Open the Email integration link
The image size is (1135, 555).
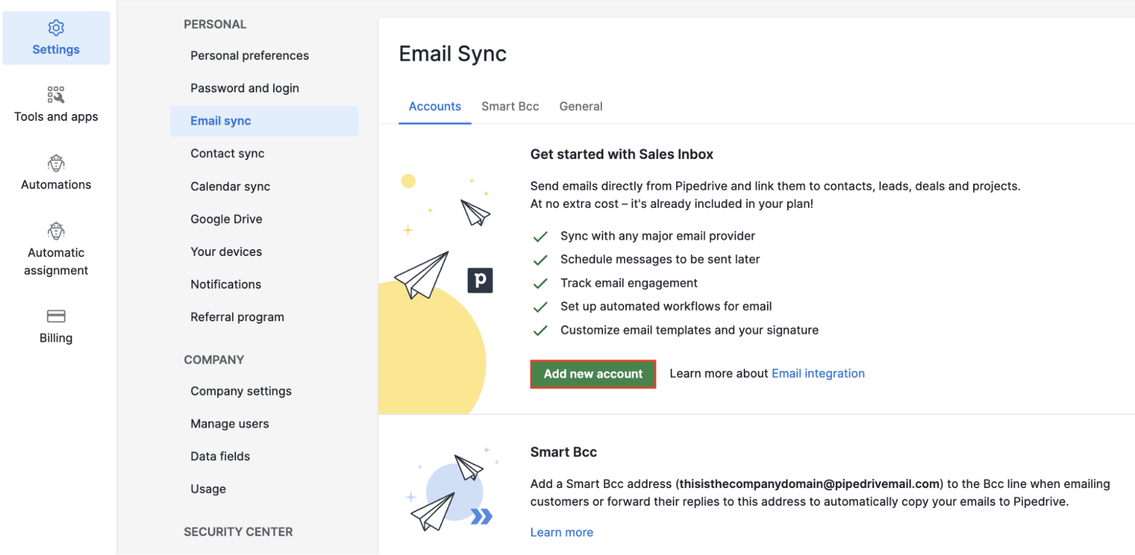818,373
